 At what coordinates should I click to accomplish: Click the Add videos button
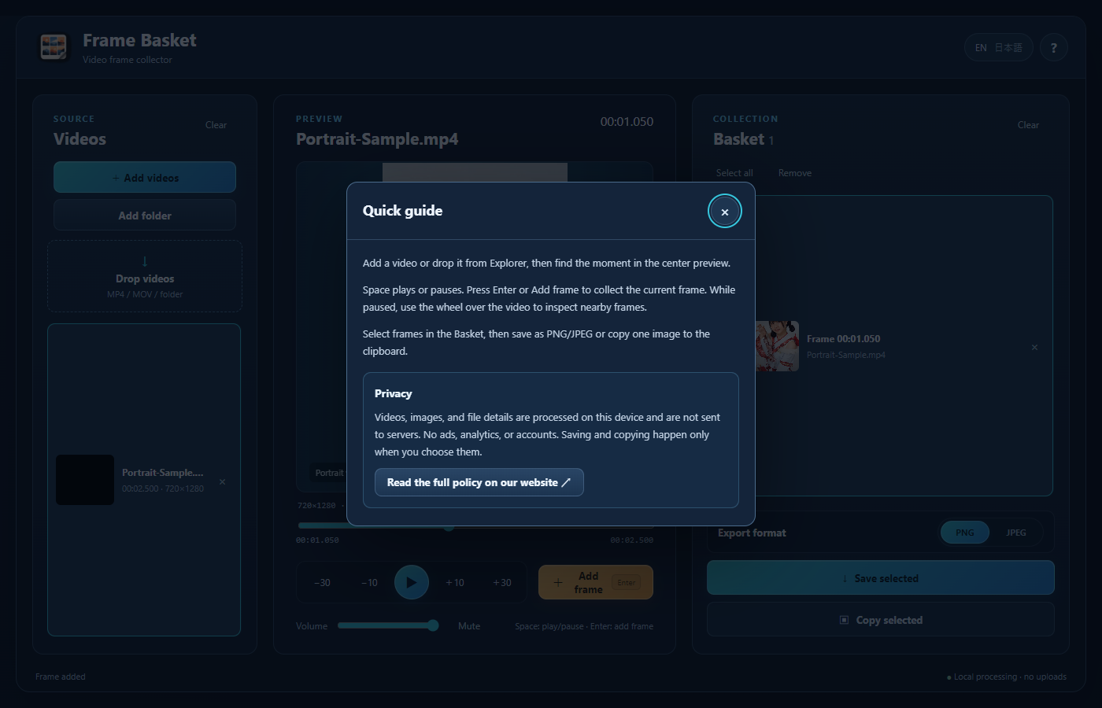tap(145, 177)
